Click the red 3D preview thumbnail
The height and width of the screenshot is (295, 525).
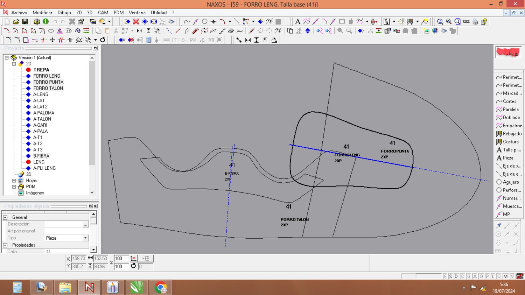pos(508,52)
